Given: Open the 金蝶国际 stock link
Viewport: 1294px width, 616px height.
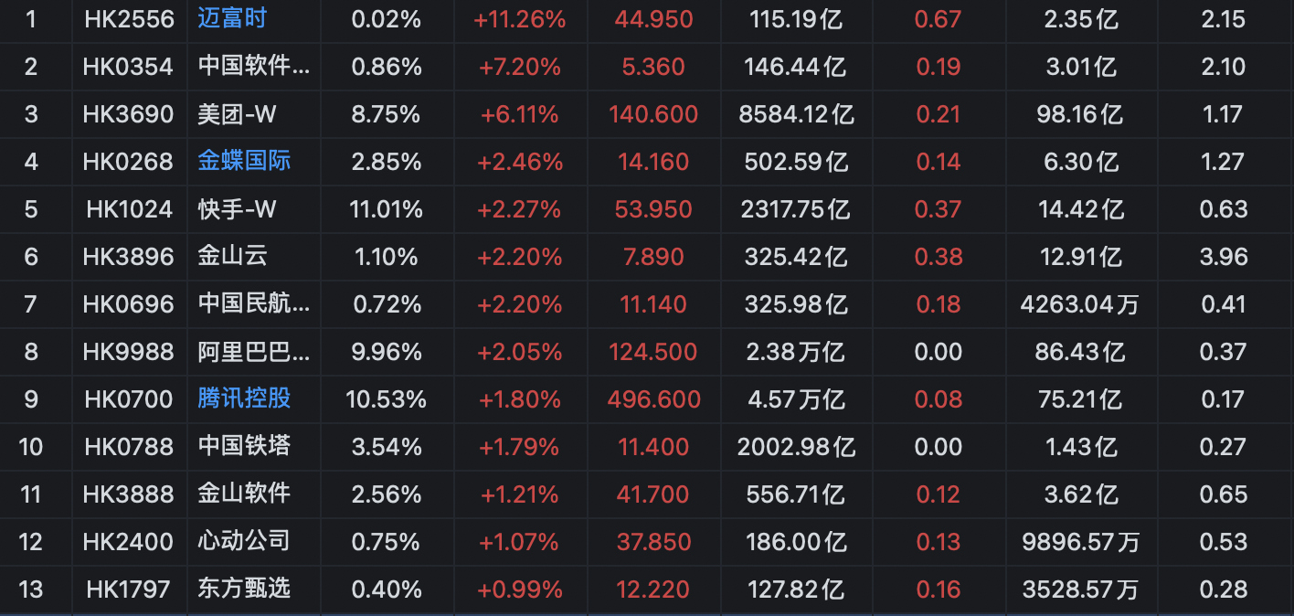Looking at the screenshot, I should tap(244, 161).
